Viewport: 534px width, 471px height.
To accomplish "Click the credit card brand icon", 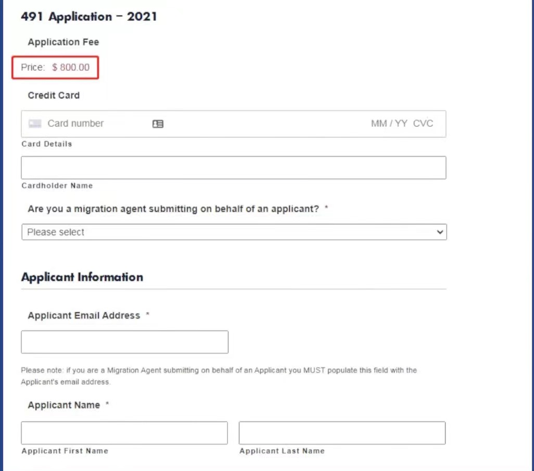I will click(35, 124).
